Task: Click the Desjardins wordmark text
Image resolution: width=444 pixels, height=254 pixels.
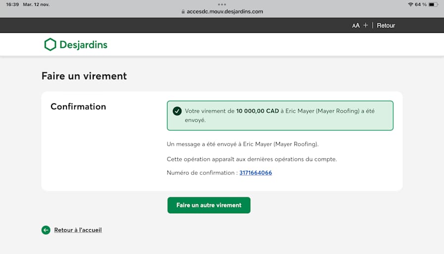Action: pos(83,45)
